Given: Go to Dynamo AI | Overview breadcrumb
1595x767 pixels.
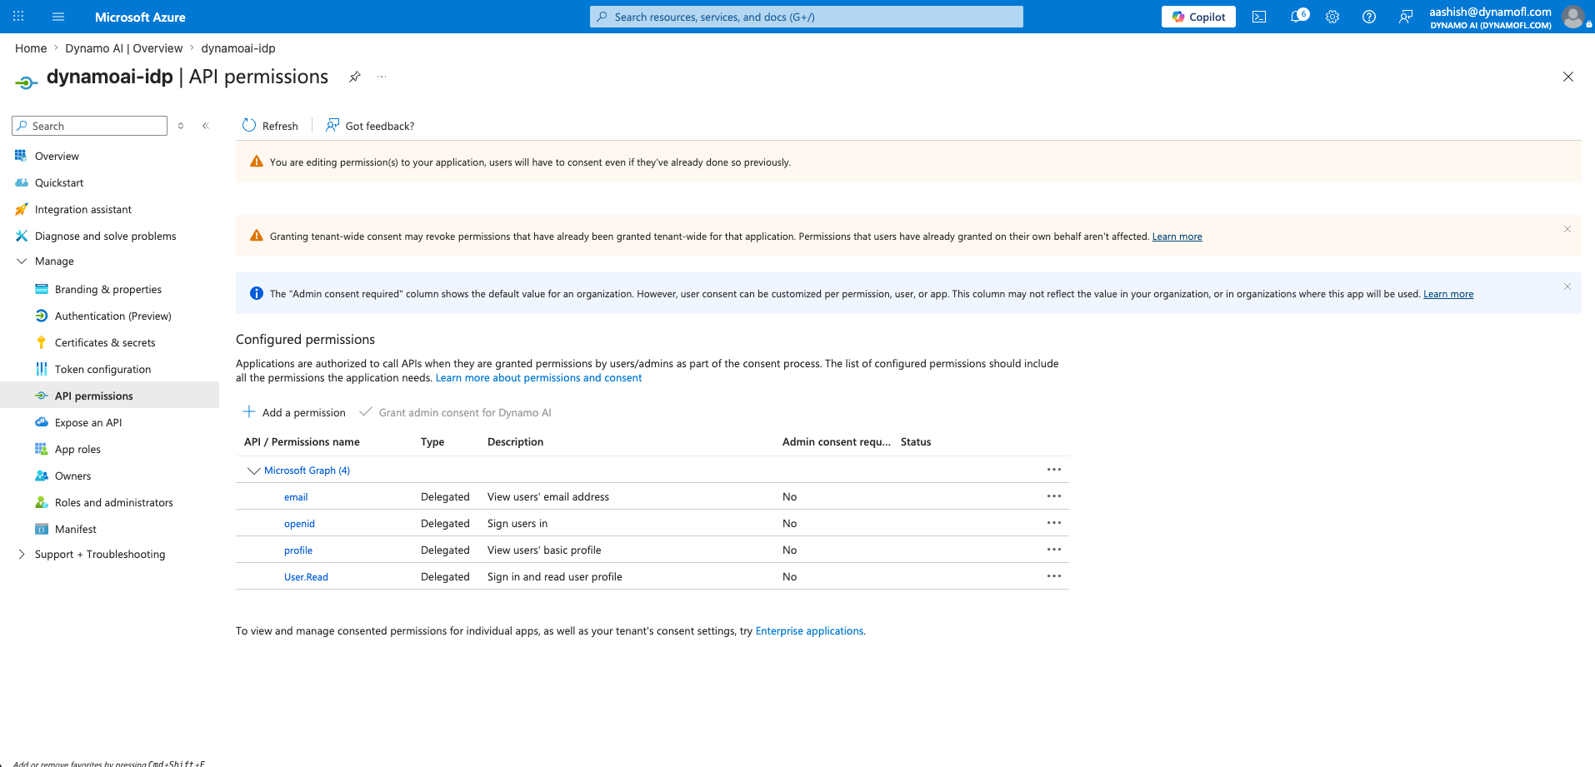Looking at the screenshot, I should [124, 48].
